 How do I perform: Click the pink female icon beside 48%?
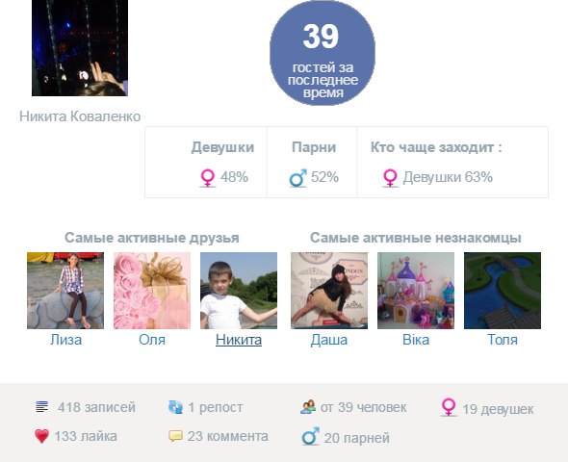pyautogui.click(x=208, y=178)
